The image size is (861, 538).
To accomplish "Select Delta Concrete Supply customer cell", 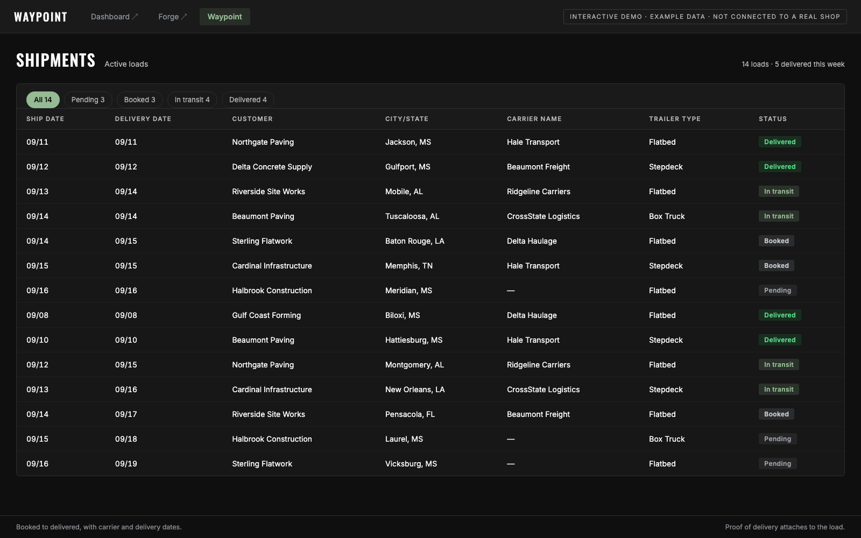I will point(272,167).
